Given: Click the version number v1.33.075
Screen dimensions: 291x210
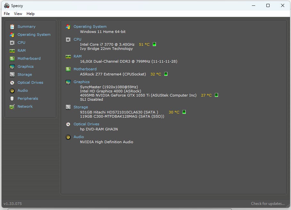Looking at the screenshot, I should tap(12, 204).
